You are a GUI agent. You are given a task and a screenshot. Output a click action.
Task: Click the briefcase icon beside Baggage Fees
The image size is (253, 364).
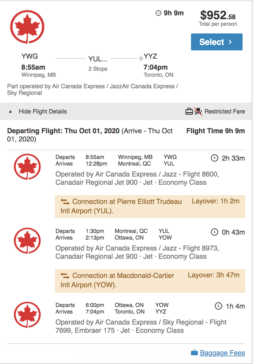(x=194, y=352)
